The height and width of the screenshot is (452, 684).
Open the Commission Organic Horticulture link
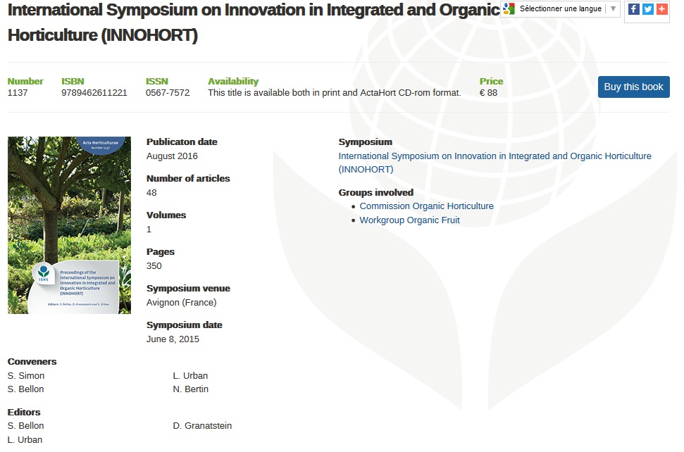tap(426, 206)
